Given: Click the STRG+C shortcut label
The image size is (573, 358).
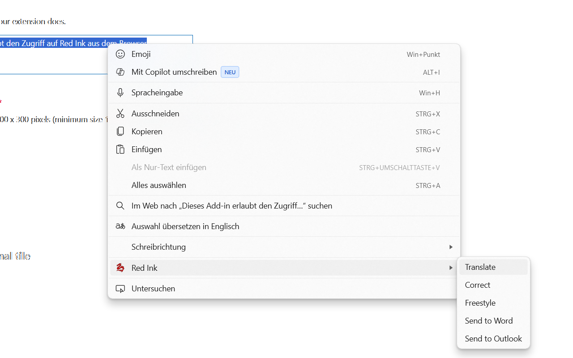Looking at the screenshot, I should pyautogui.click(x=428, y=132).
